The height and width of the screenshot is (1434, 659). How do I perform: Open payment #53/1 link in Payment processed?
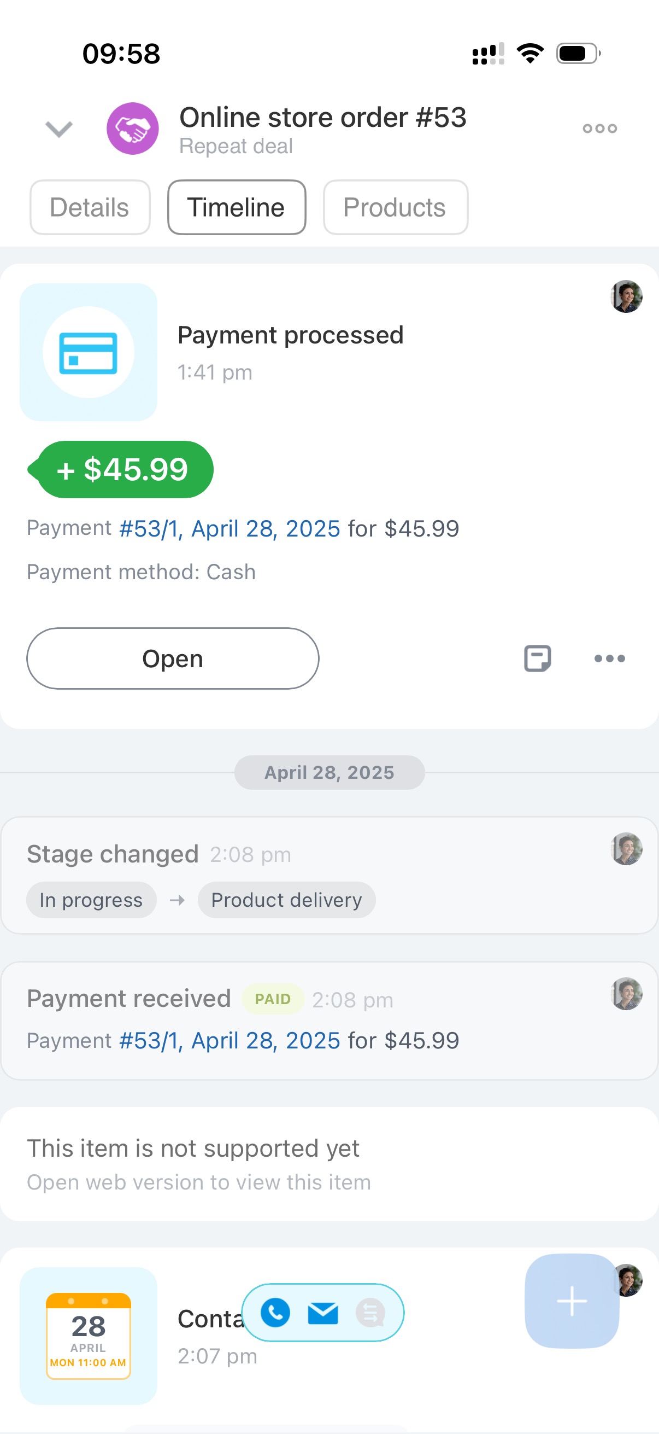(x=229, y=528)
